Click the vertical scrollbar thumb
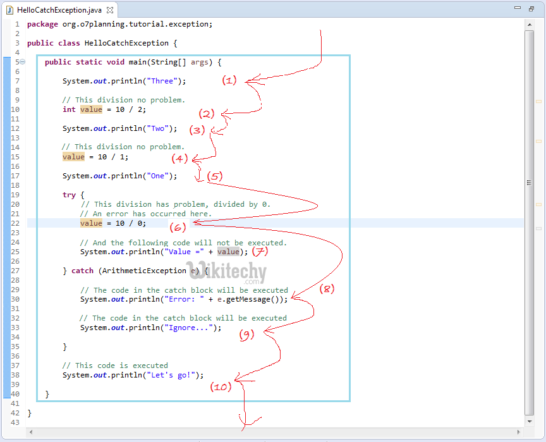The height and width of the screenshot is (442, 546). [x=529, y=182]
